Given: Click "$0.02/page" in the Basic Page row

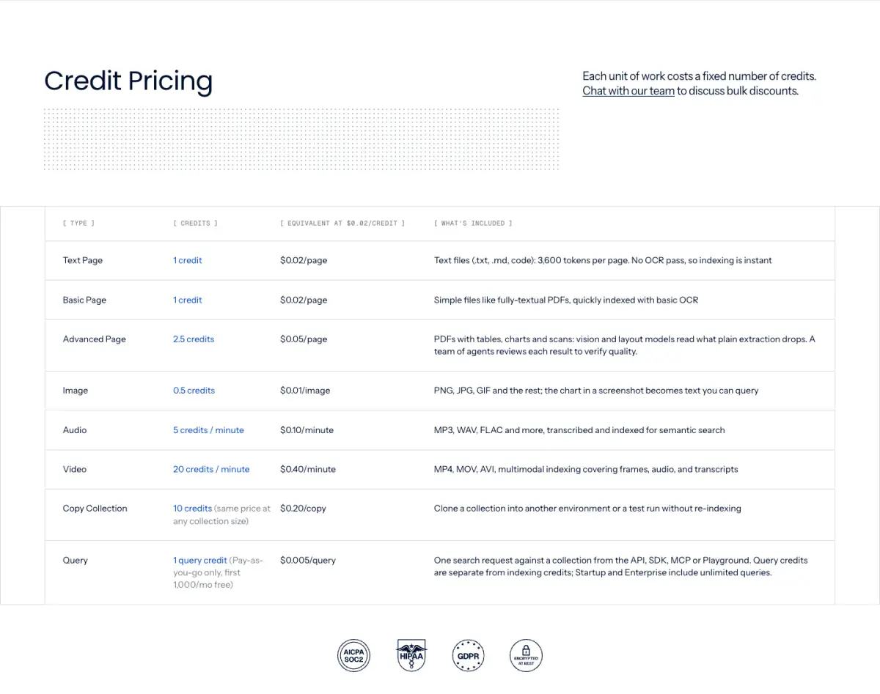Looking at the screenshot, I should click(304, 300).
